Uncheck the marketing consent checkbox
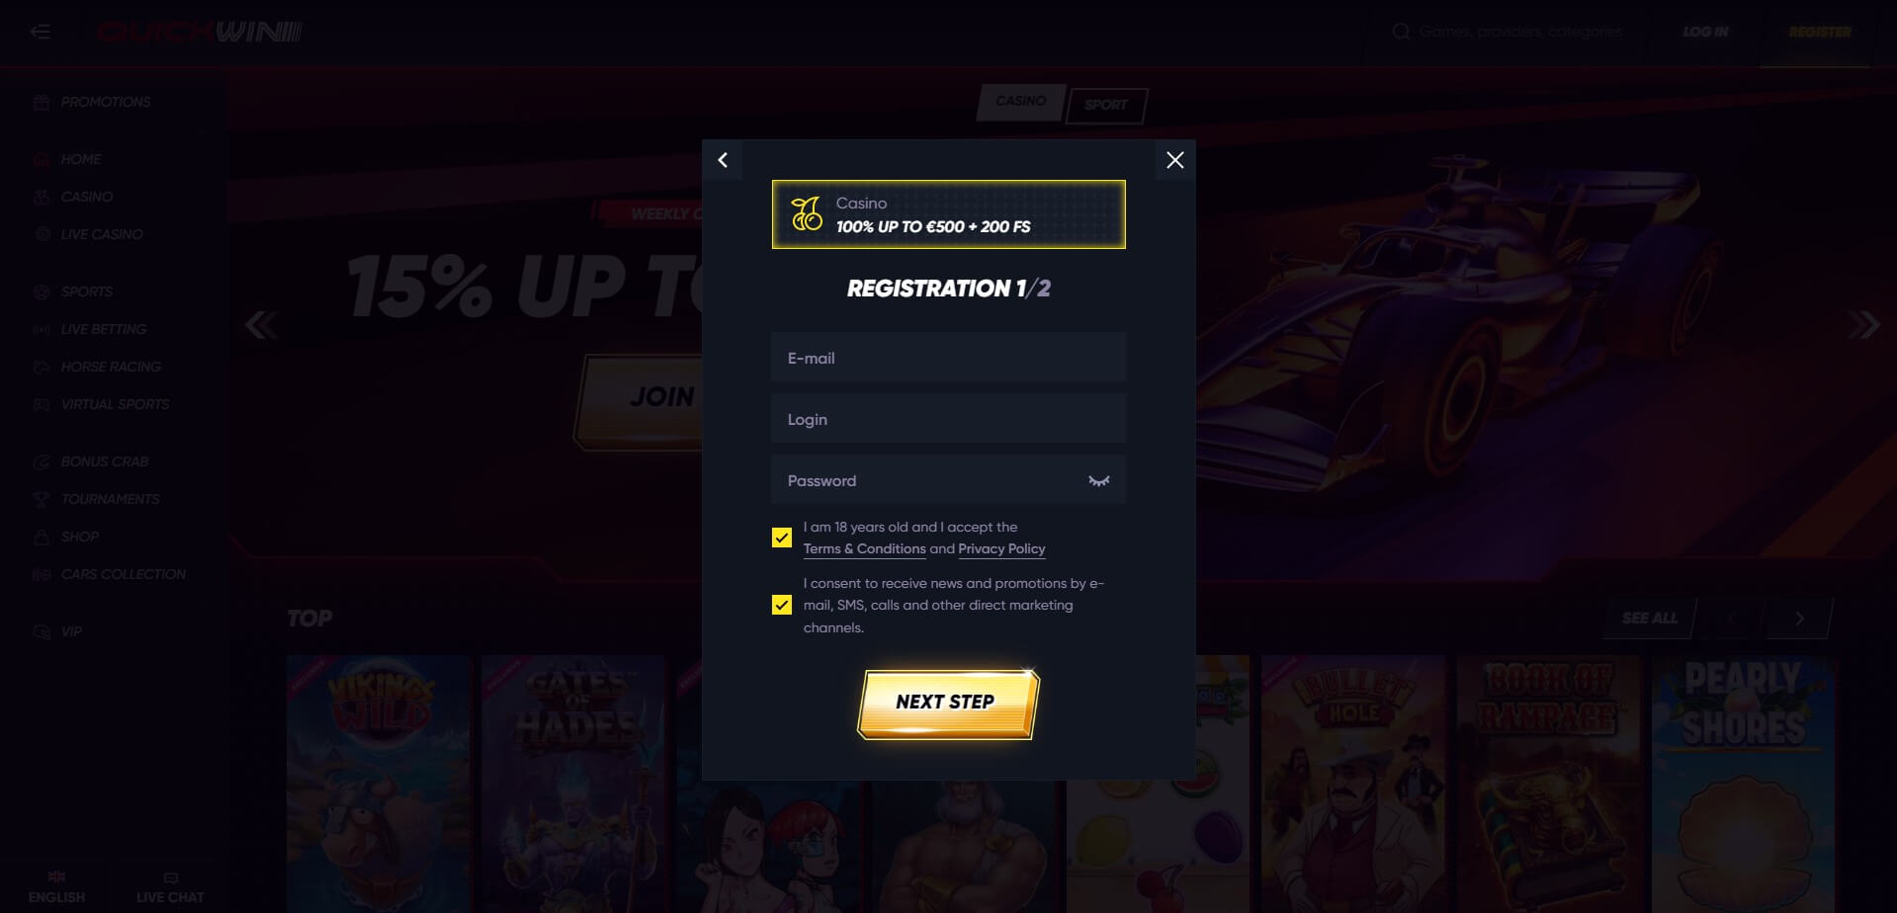This screenshot has height=913, width=1897. [782, 605]
